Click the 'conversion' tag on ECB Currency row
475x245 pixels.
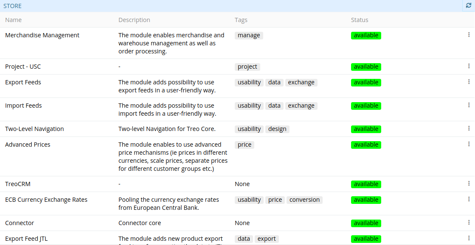tap(304, 200)
